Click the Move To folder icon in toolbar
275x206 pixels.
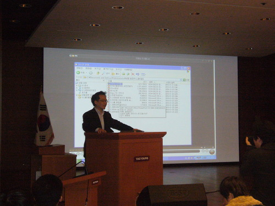(123, 74)
